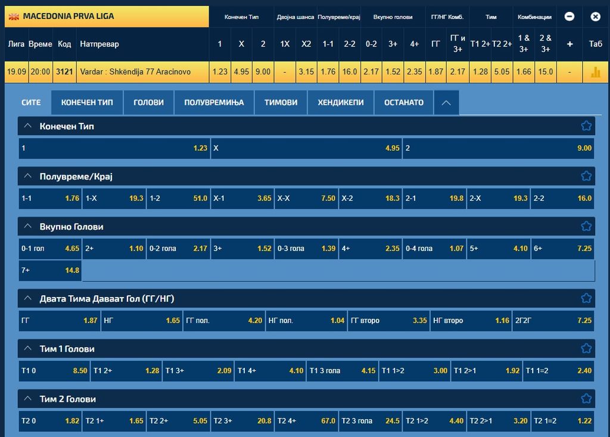The image size is (610, 437).
Task: Favorite the Полувреме/Крај market with star
Action: point(586,176)
